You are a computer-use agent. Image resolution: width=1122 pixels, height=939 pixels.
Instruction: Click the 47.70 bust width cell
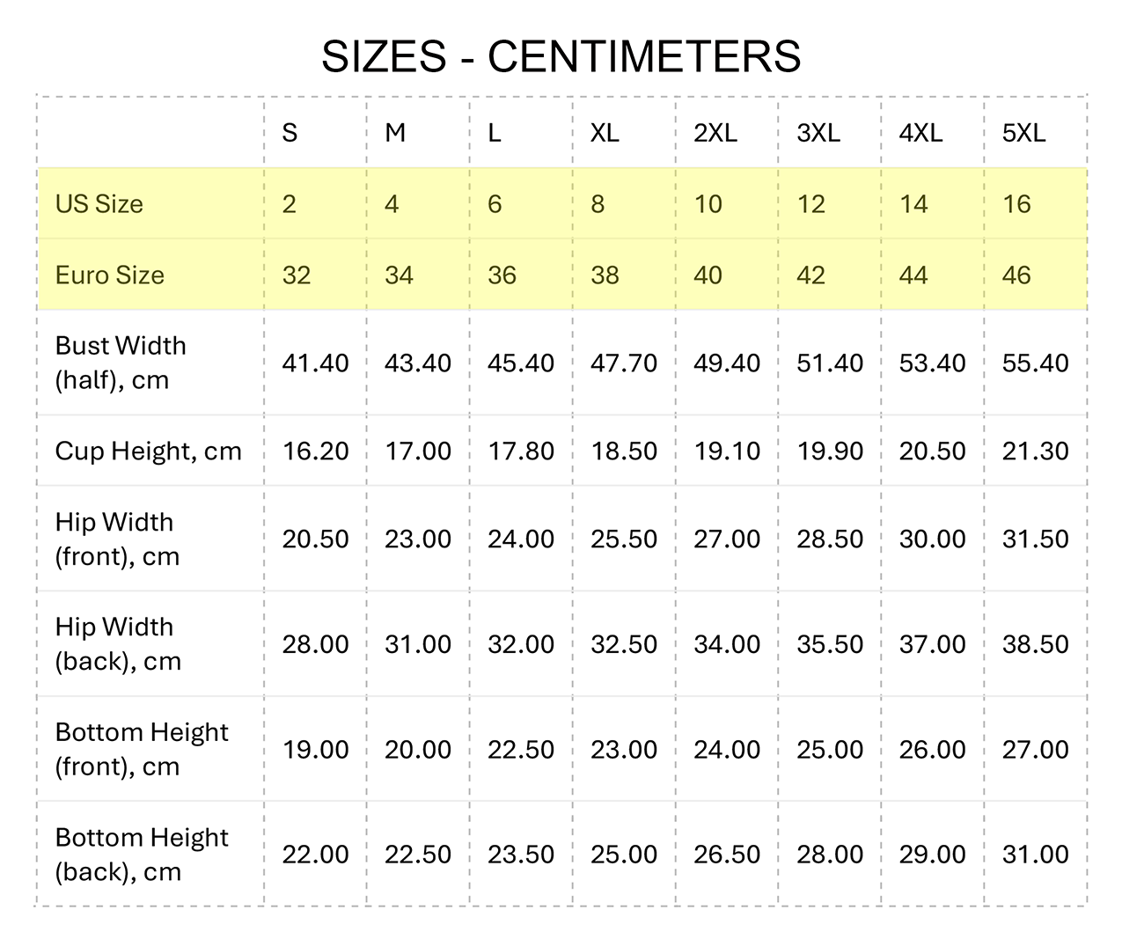(624, 363)
